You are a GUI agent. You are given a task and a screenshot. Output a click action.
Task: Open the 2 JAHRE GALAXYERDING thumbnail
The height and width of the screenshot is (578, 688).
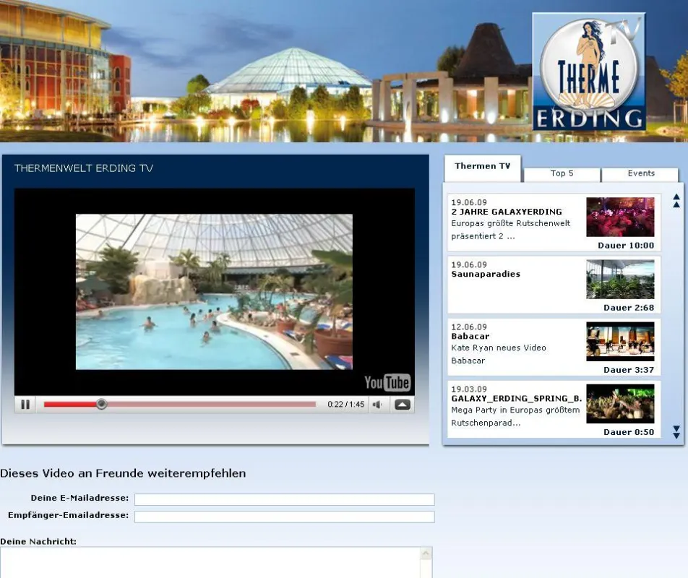pos(620,217)
